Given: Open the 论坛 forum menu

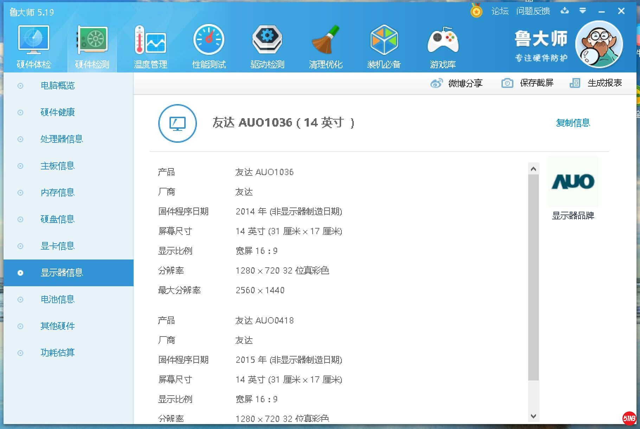Looking at the screenshot, I should pos(500,11).
